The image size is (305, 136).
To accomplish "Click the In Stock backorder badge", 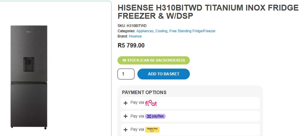I will click(x=154, y=60).
